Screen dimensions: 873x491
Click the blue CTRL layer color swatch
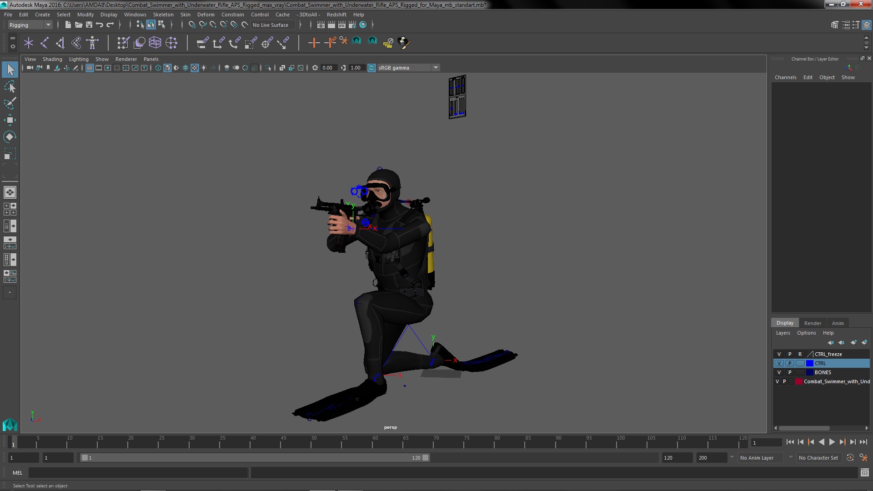click(x=809, y=363)
